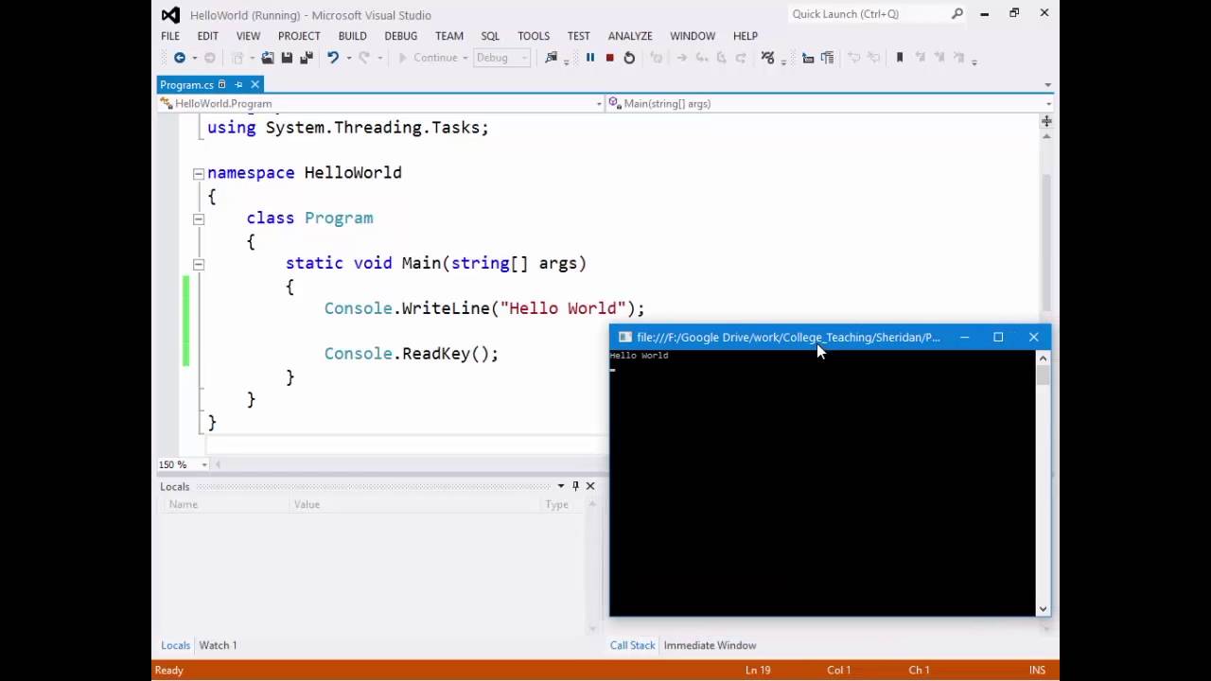
Task: Switch to the Immediate Window tab
Action: [x=710, y=645]
